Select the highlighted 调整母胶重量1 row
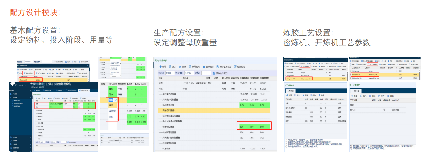426x161 pixels. [x=214, y=110]
